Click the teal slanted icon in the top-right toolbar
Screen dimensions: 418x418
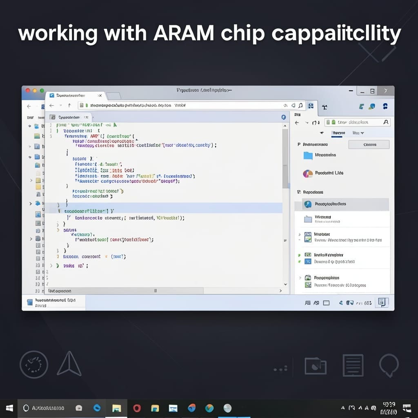361,107
